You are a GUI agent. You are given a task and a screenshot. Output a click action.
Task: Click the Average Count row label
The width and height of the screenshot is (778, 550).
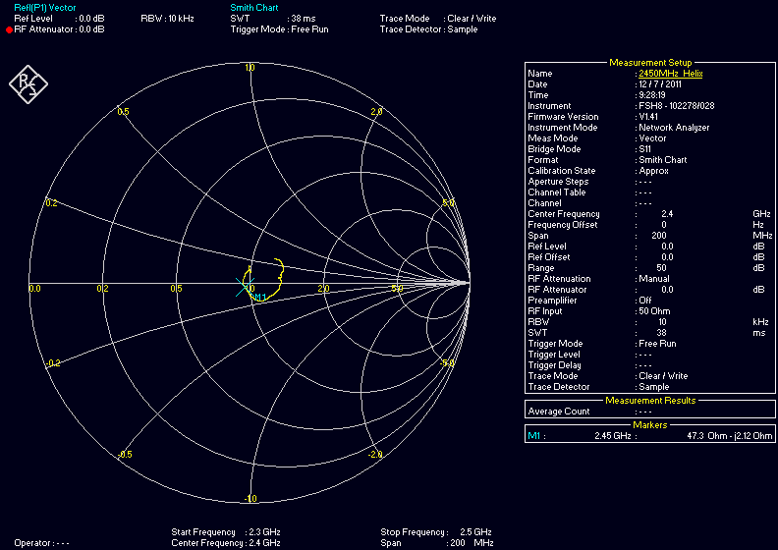559,412
